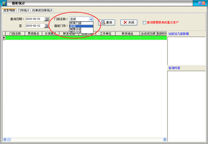Click the green highlighted first table row

coord(86,38)
